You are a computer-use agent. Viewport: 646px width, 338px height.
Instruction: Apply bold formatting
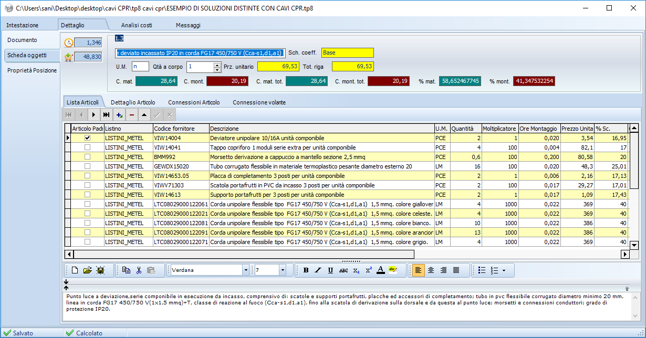(x=306, y=270)
